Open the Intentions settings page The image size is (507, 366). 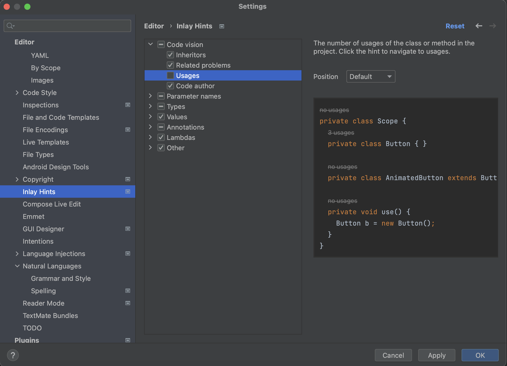tap(38, 241)
